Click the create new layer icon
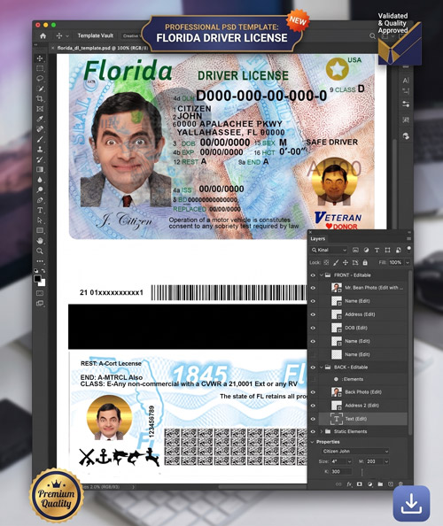This screenshot has height=526, width=443. 391,484
